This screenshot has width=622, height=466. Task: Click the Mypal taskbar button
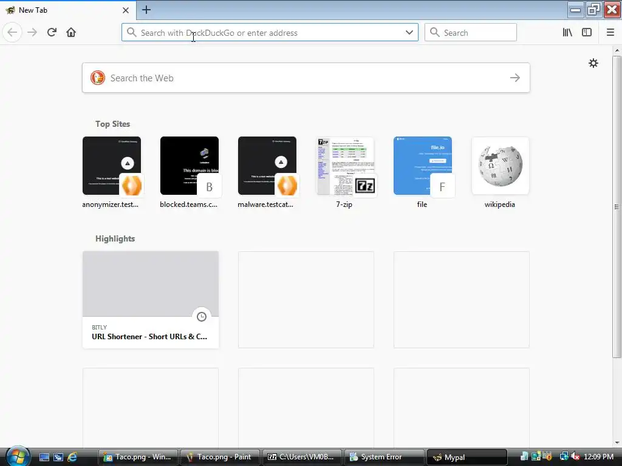(466, 457)
